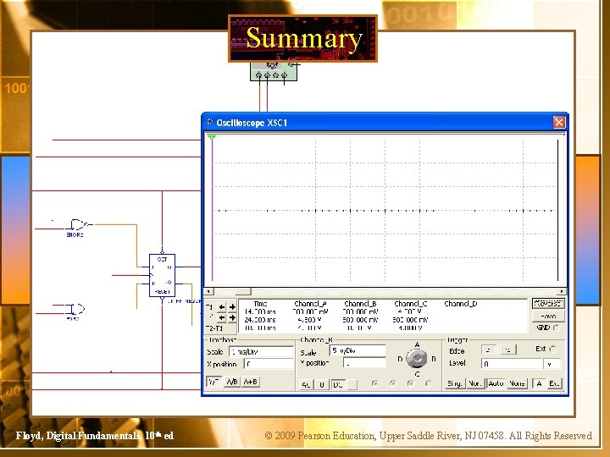Move cursor T1 right with its arrow
The image size is (610, 457).
pos(232,307)
